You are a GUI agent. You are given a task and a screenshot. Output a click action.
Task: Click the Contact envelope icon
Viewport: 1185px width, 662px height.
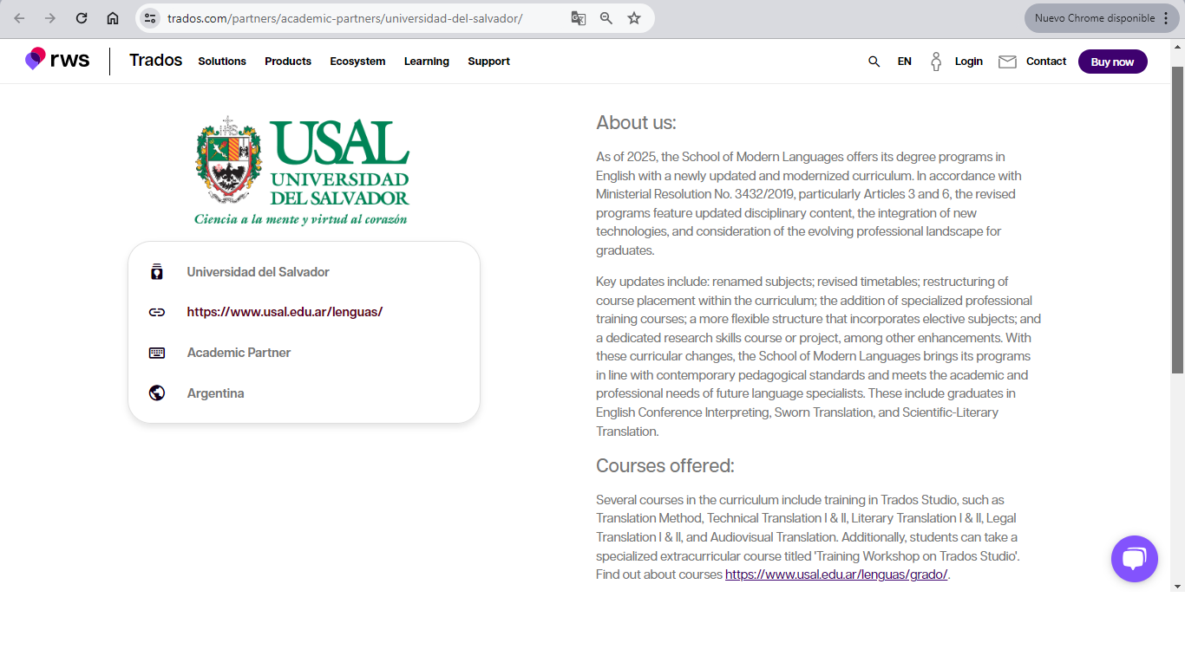click(1007, 62)
